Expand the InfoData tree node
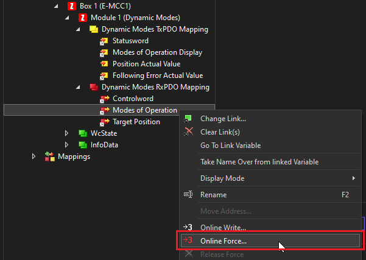 click(x=67, y=145)
